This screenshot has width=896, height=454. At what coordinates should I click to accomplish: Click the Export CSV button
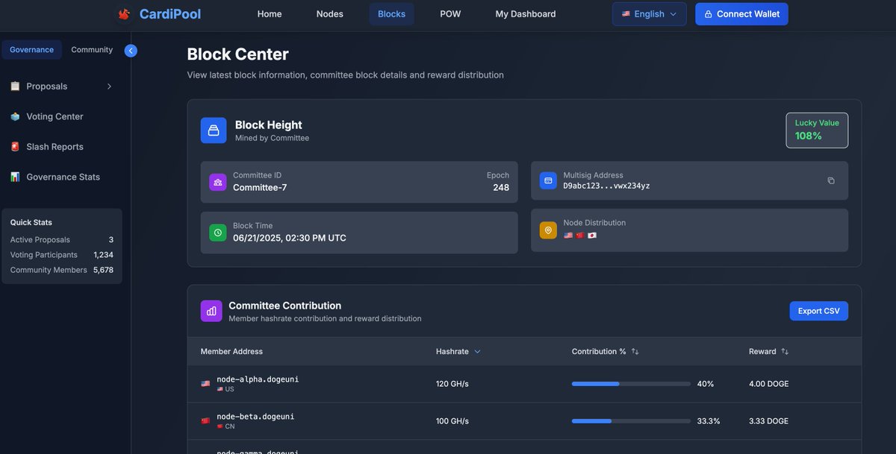pos(819,311)
